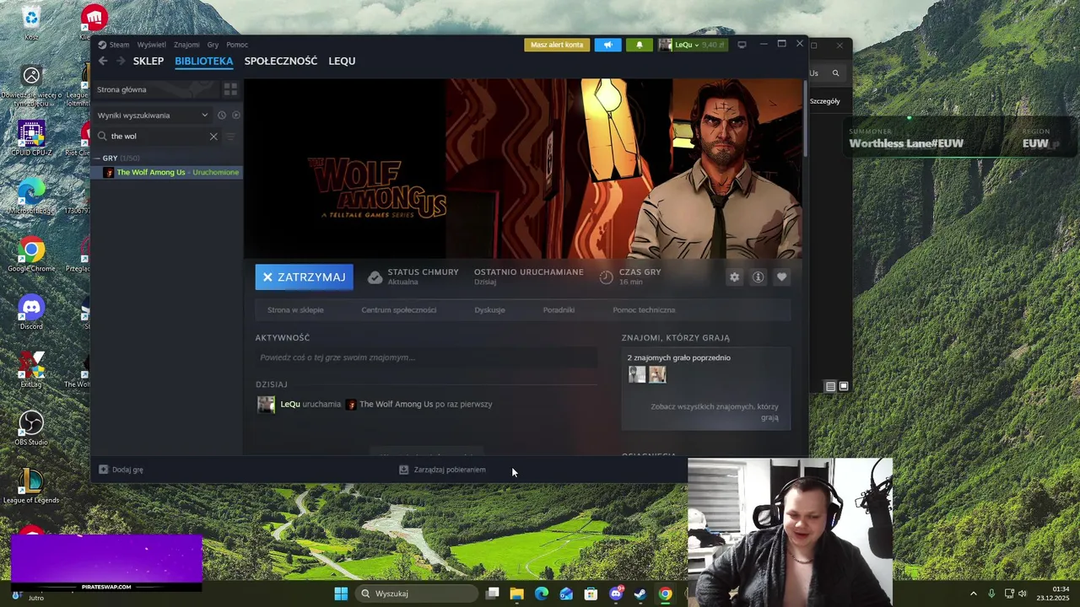Open File Explorer from the taskbar
This screenshot has width=1080, height=607.
coord(516,594)
